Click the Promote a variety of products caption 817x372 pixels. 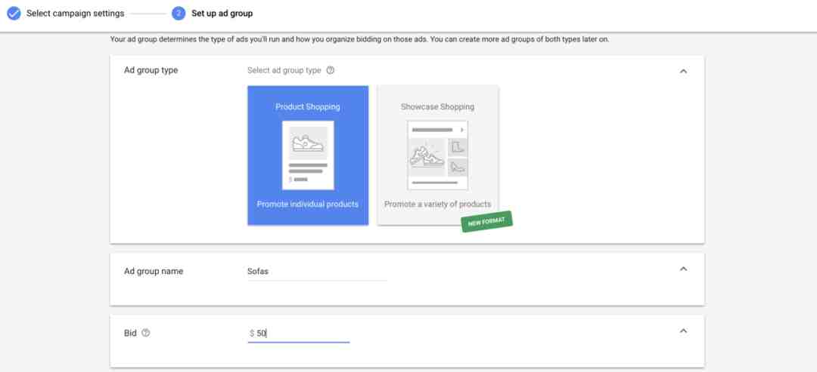438,204
